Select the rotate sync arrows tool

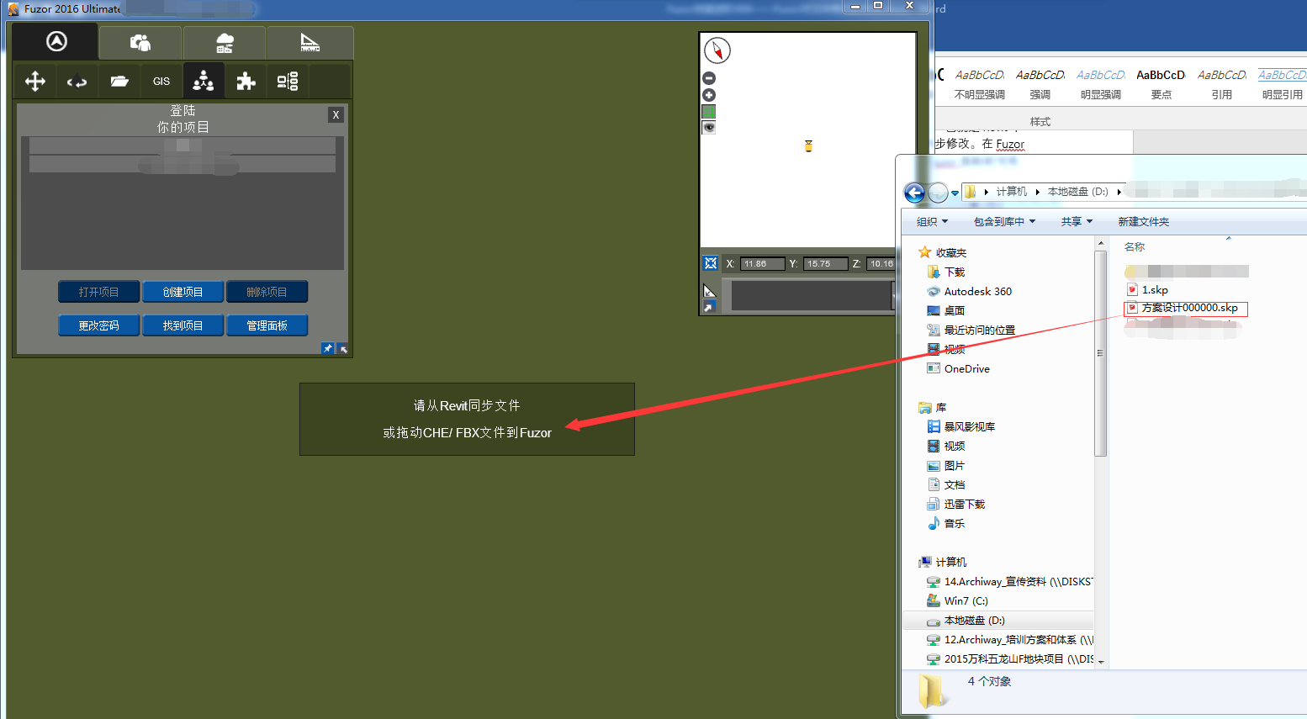click(77, 81)
